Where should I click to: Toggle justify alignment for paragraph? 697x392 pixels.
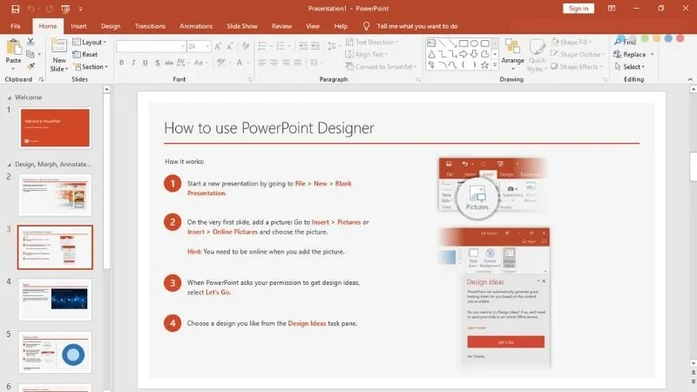(298, 63)
